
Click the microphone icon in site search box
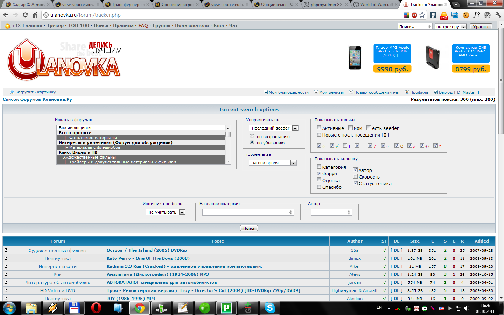tap(429, 27)
